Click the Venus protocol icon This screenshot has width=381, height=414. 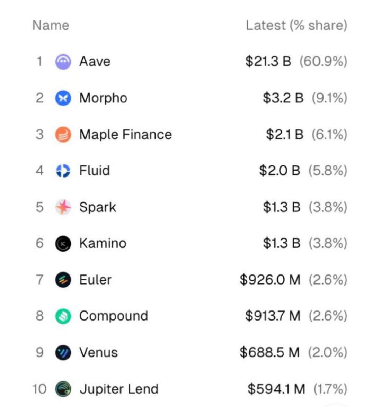63,353
